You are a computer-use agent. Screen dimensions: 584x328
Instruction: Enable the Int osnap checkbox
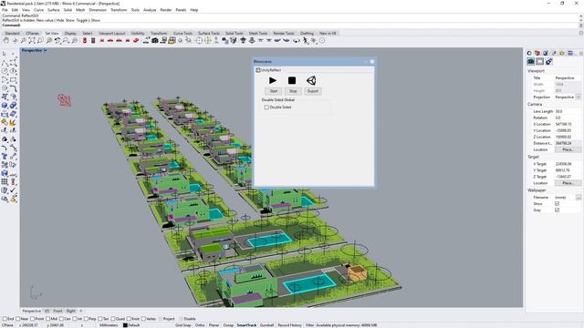(x=75, y=319)
